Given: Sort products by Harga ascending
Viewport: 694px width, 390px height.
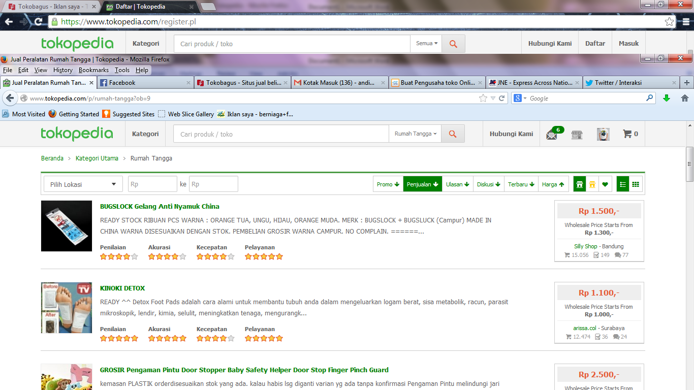Looking at the screenshot, I should pos(553,184).
